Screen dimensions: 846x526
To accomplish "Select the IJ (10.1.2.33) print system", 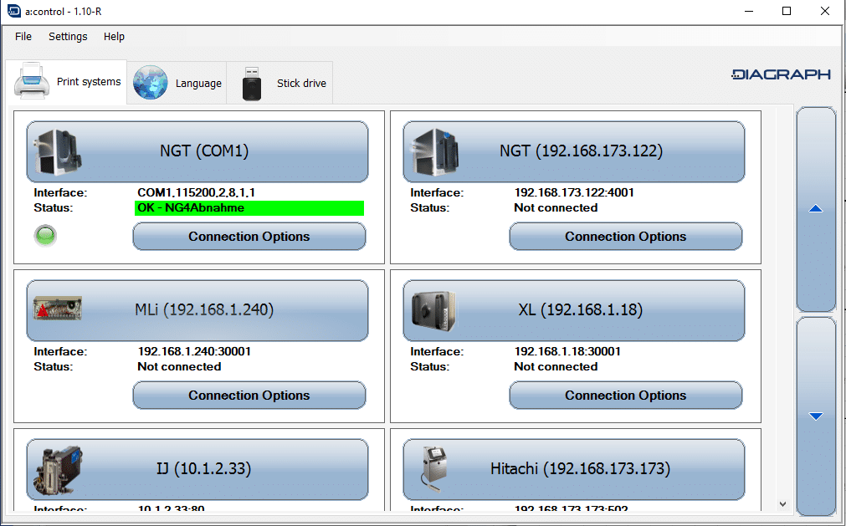I will point(197,469).
